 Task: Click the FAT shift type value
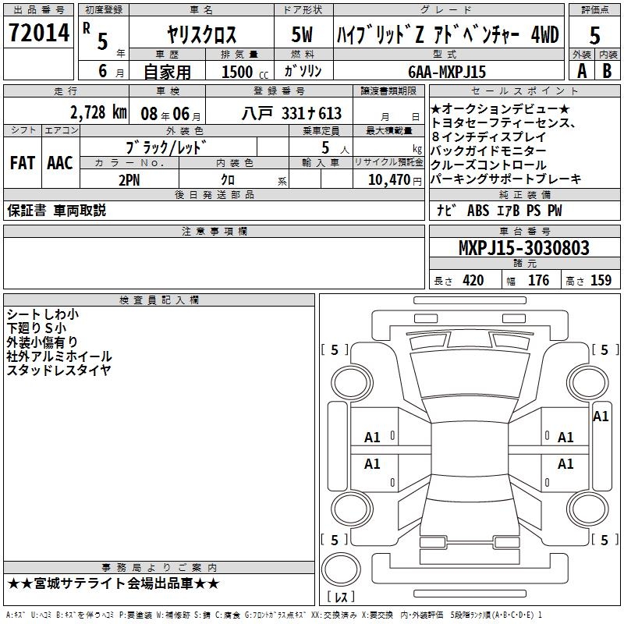click(22, 162)
